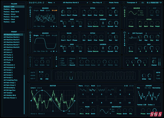This screenshot has height=118, width=164.
Task: Click wavetable slot 2 thumbnail
Action: pos(92,90)
